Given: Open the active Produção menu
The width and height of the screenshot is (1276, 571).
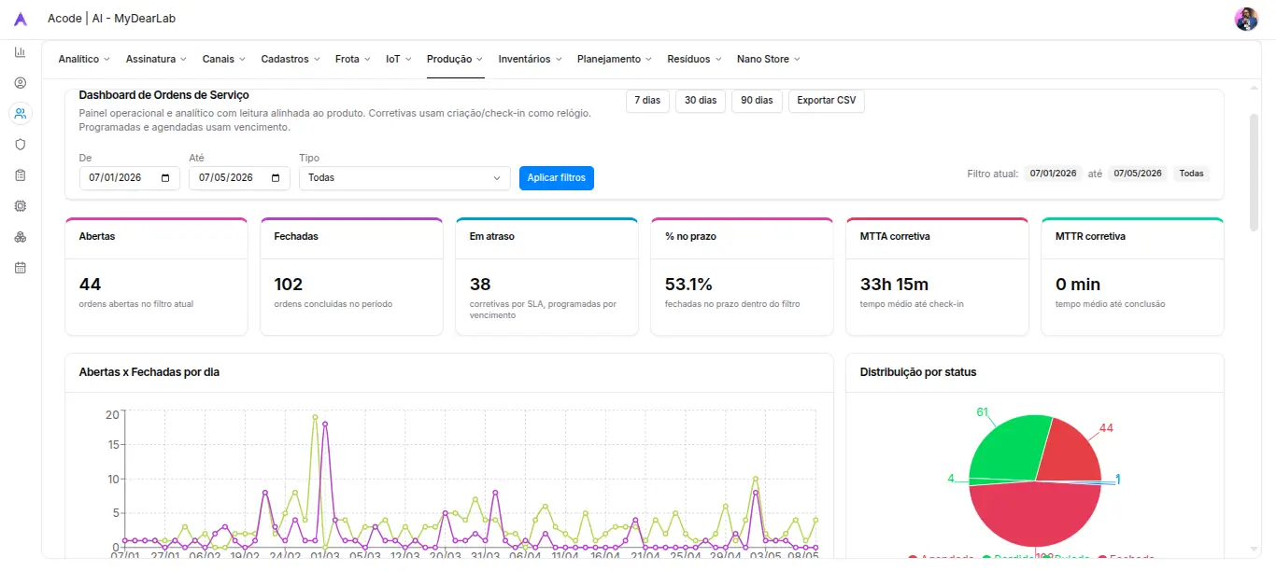Looking at the screenshot, I should click(455, 59).
